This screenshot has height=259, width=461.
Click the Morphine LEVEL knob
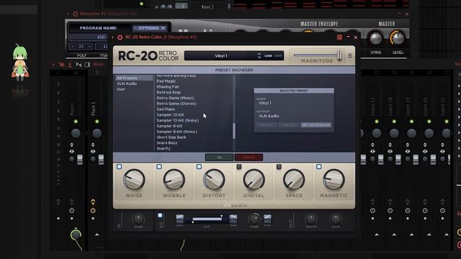(x=398, y=38)
